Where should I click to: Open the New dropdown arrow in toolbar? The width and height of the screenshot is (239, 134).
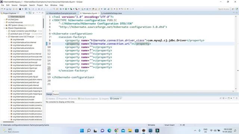pyautogui.click(x=4, y=9)
